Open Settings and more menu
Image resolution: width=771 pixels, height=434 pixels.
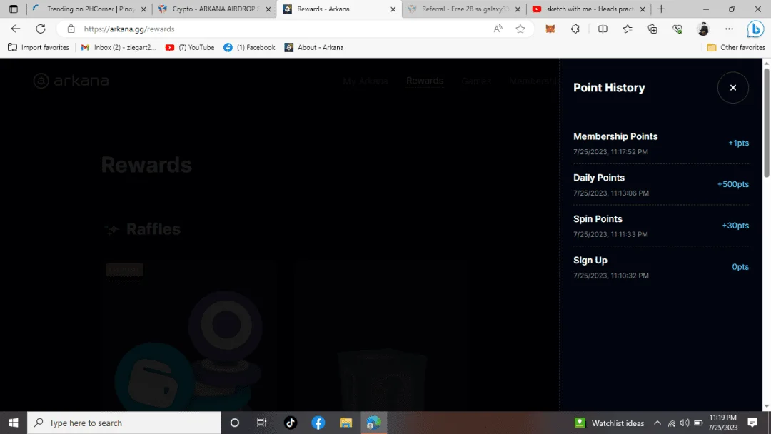(x=729, y=29)
